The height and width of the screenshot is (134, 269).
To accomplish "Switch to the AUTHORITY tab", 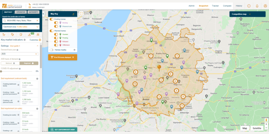I will pos(33,12).
